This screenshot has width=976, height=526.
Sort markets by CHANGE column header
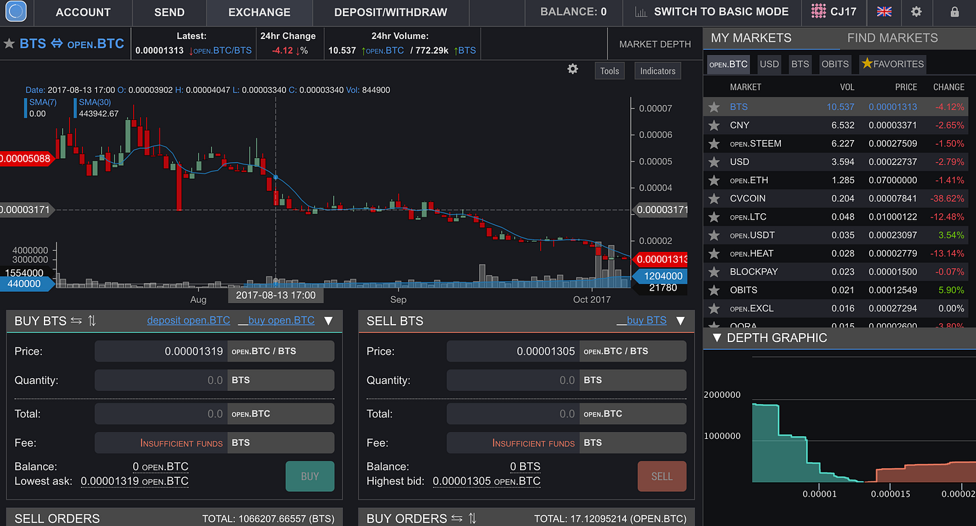[x=949, y=87]
